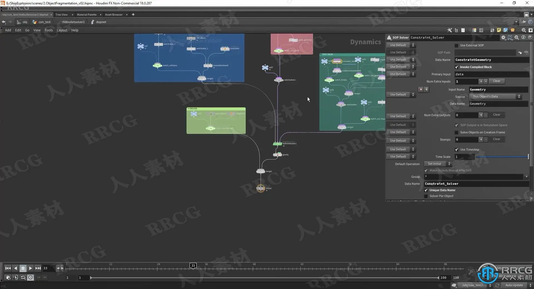Click the network find magnifier icon
Viewport: 534px width, 289px height.
pyautogui.click(x=524, y=30)
